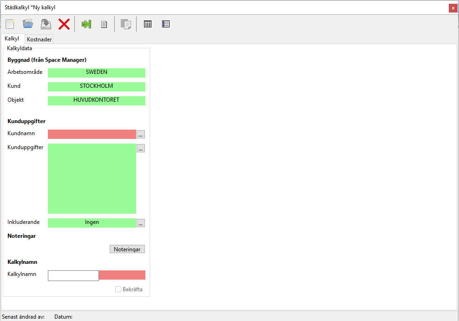Toggle the Bekräfta checkbox
The height and width of the screenshot is (321, 459).
(118, 289)
